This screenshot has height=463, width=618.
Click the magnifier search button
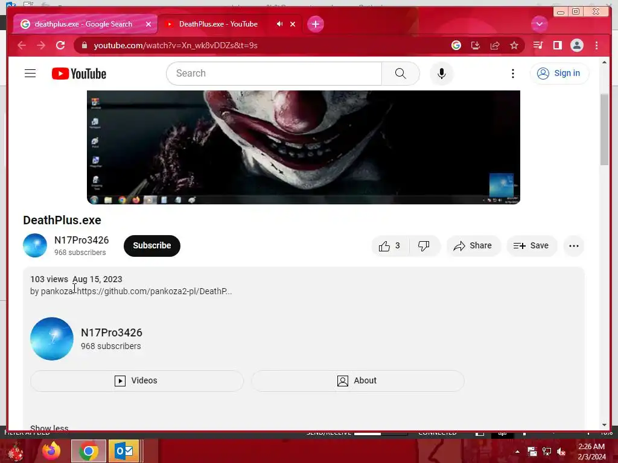(401, 74)
